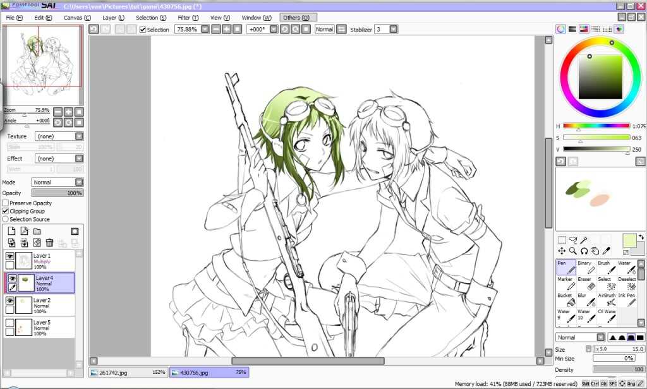Pick the eyedropper color picker tool
This screenshot has width=647, height=389.
point(606,251)
